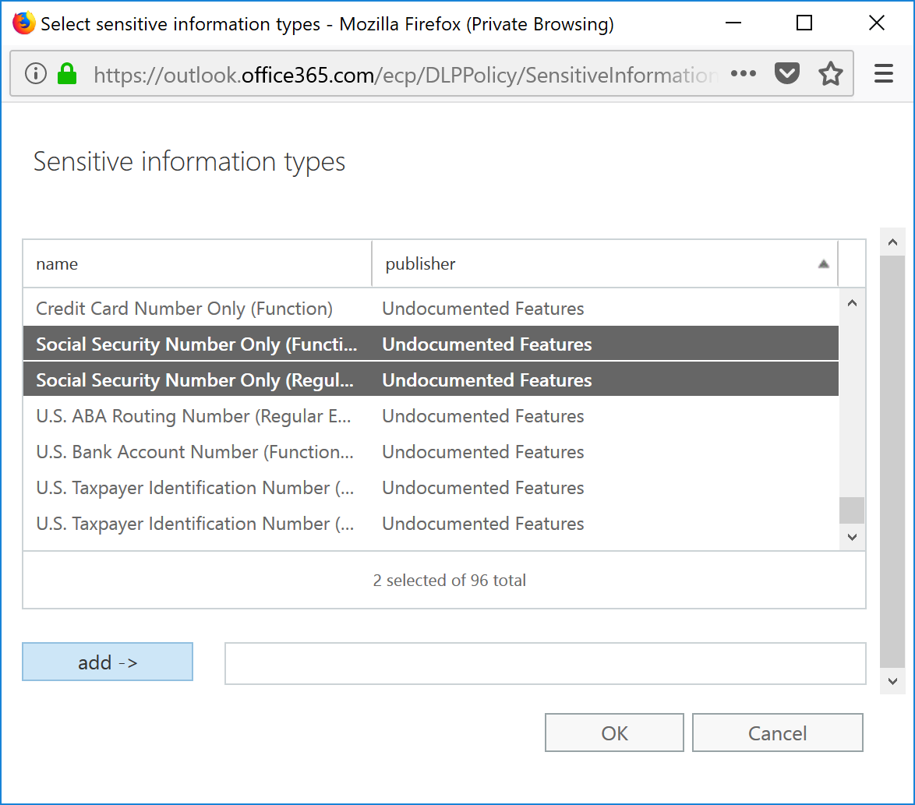
Task: Click the empty field beside the add button
Action: pyautogui.click(x=546, y=663)
